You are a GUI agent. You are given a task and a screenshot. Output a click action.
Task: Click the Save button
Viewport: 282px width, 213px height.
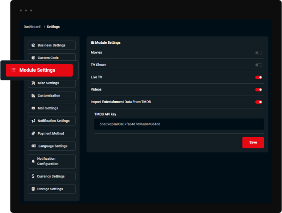(x=253, y=143)
